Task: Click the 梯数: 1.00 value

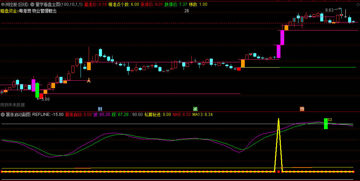Action: (x=198, y=4)
